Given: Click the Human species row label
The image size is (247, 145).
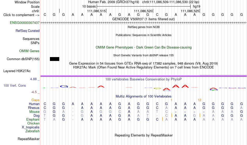Looking at the screenshot, I should tap(34, 104).
